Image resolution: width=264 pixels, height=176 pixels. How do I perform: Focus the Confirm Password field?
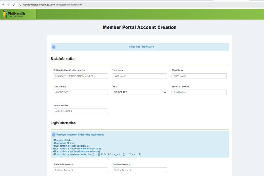(x=139, y=170)
